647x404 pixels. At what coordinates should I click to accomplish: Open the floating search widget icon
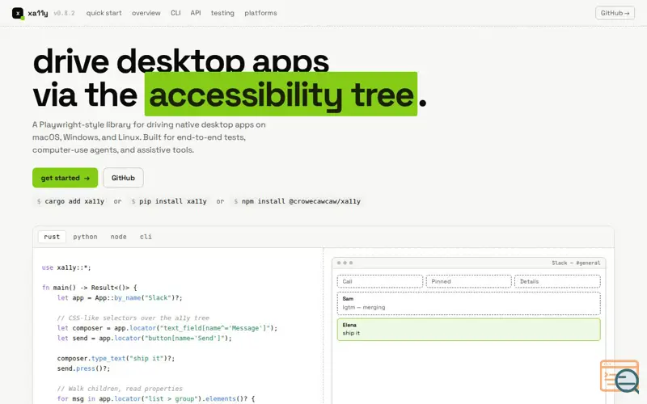tap(620, 377)
